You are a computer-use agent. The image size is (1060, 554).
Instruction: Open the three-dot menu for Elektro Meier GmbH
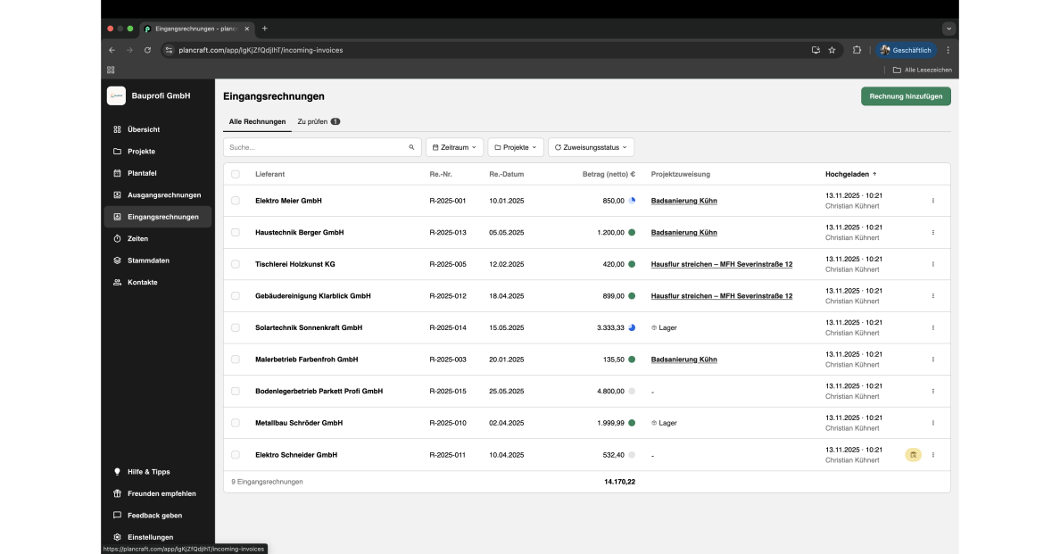coord(933,201)
